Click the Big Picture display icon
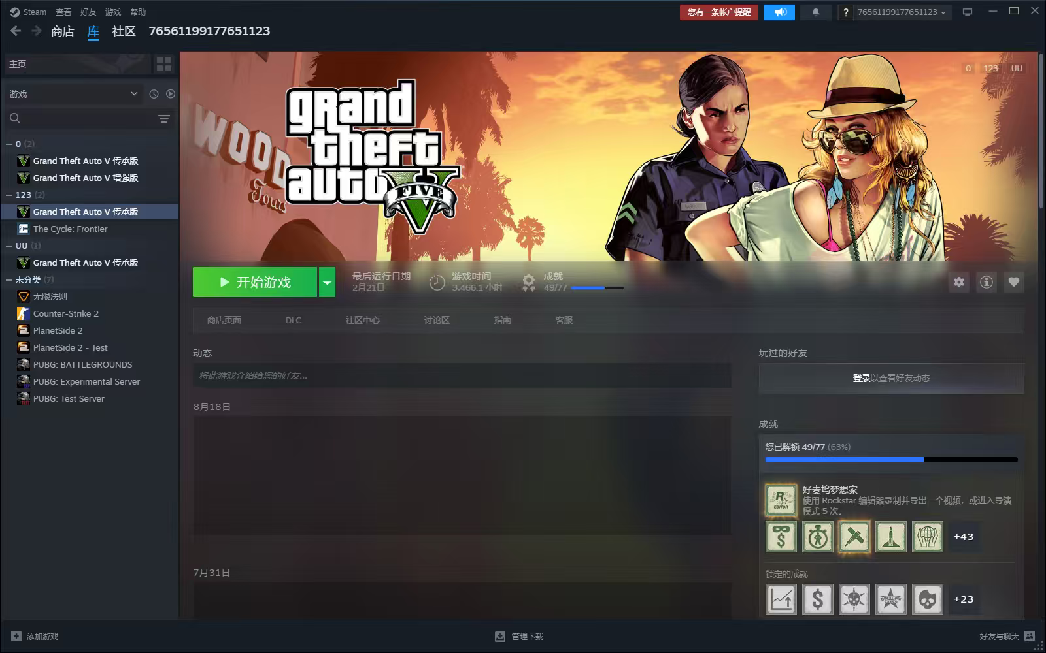The image size is (1046, 653). 968,12
